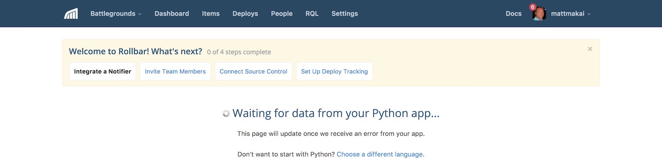Click the Choose a different language link
The image size is (662, 166).
[380, 154]
